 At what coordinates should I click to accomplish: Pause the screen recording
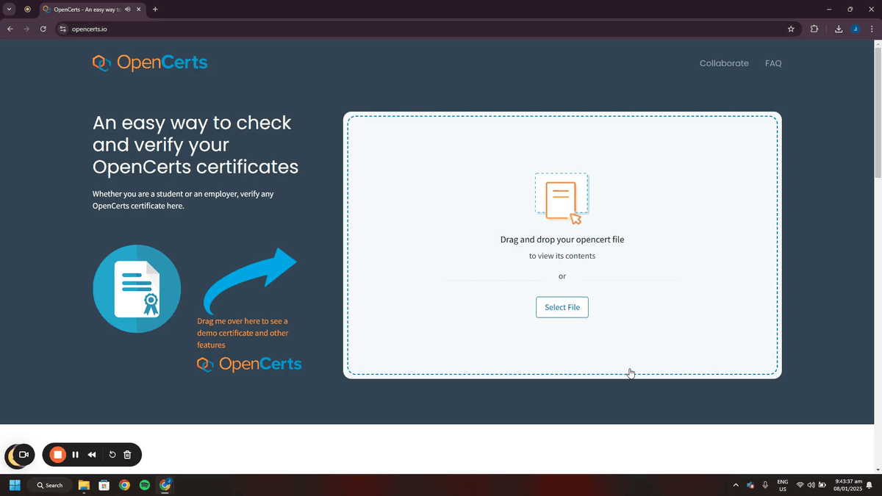pyautogui.click(x=76, y=455)
